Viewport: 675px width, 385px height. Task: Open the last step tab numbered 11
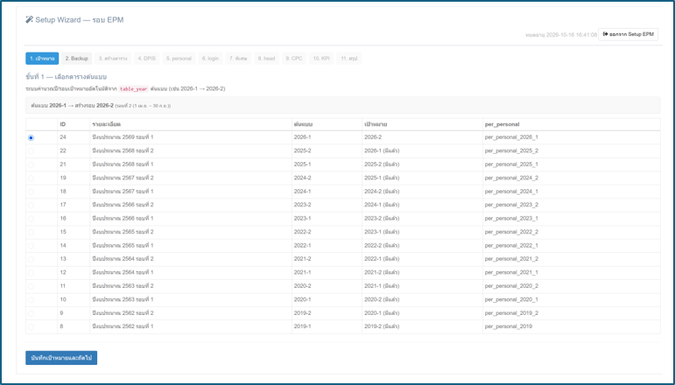(349, 59)
